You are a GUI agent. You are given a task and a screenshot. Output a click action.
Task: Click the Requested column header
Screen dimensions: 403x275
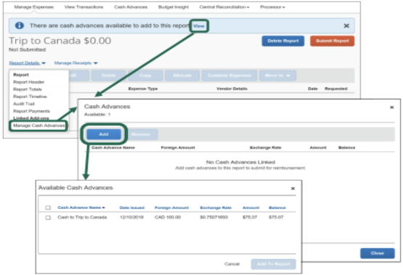point(336,89)
